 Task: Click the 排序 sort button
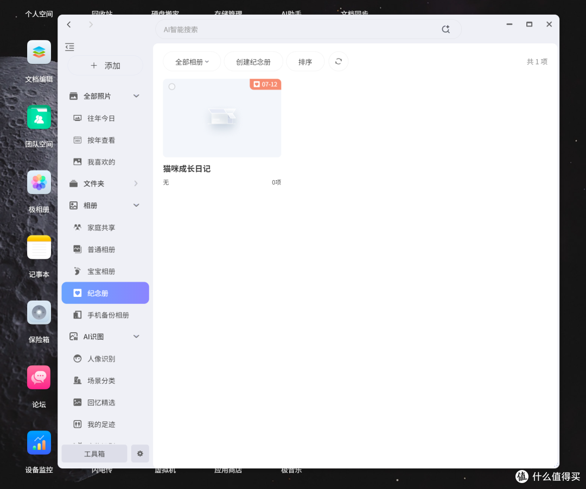(305, 62)
